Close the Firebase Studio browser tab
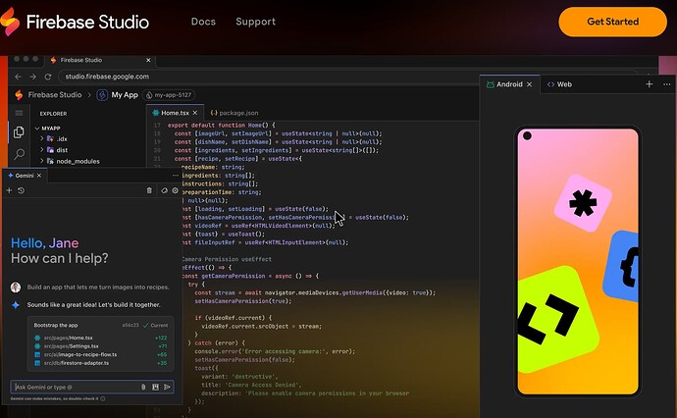This screenshot has width=677, height=418. tap(148, 60)
